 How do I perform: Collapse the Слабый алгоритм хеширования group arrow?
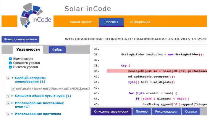click(x=12, y=78)
